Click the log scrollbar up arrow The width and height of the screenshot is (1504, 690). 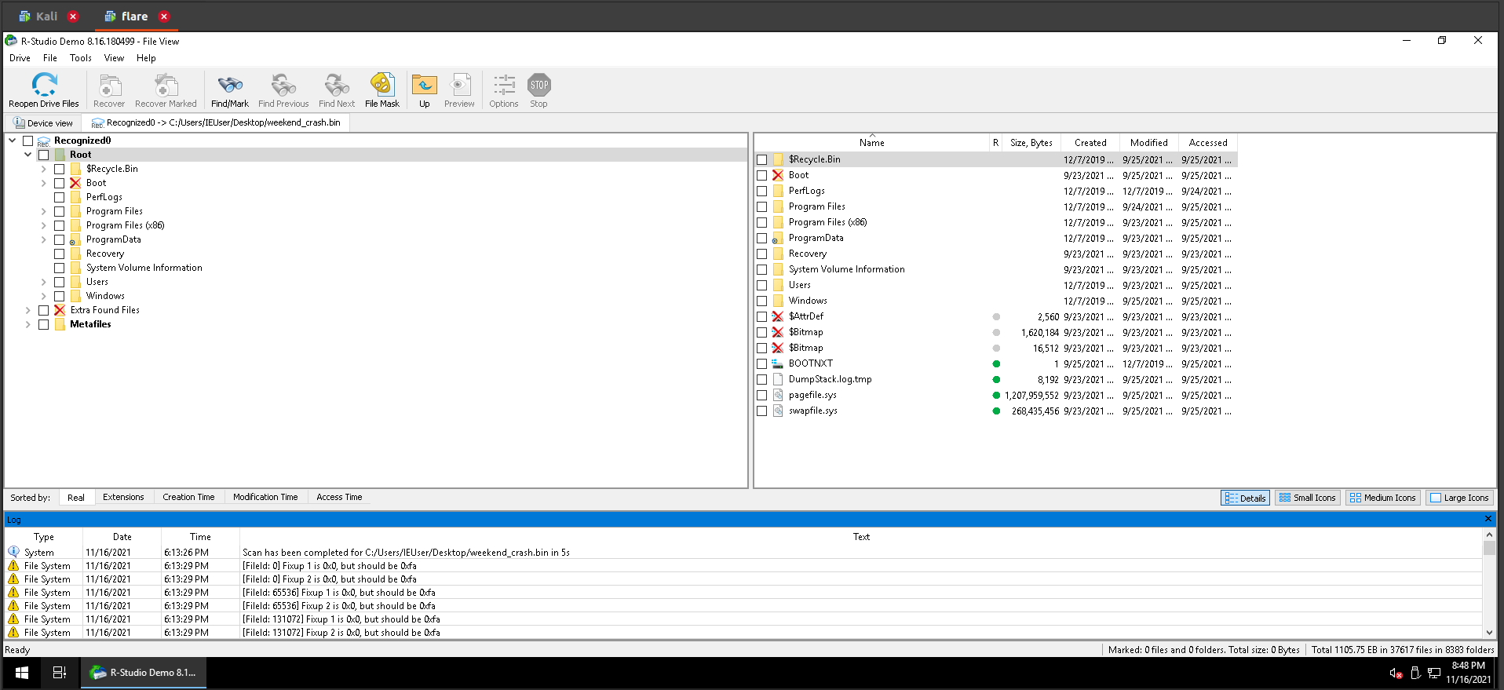(x=1489, y=535)
